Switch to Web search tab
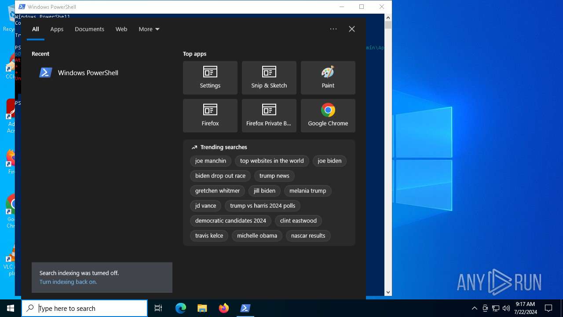563x317 pixels. click(121, 29)
